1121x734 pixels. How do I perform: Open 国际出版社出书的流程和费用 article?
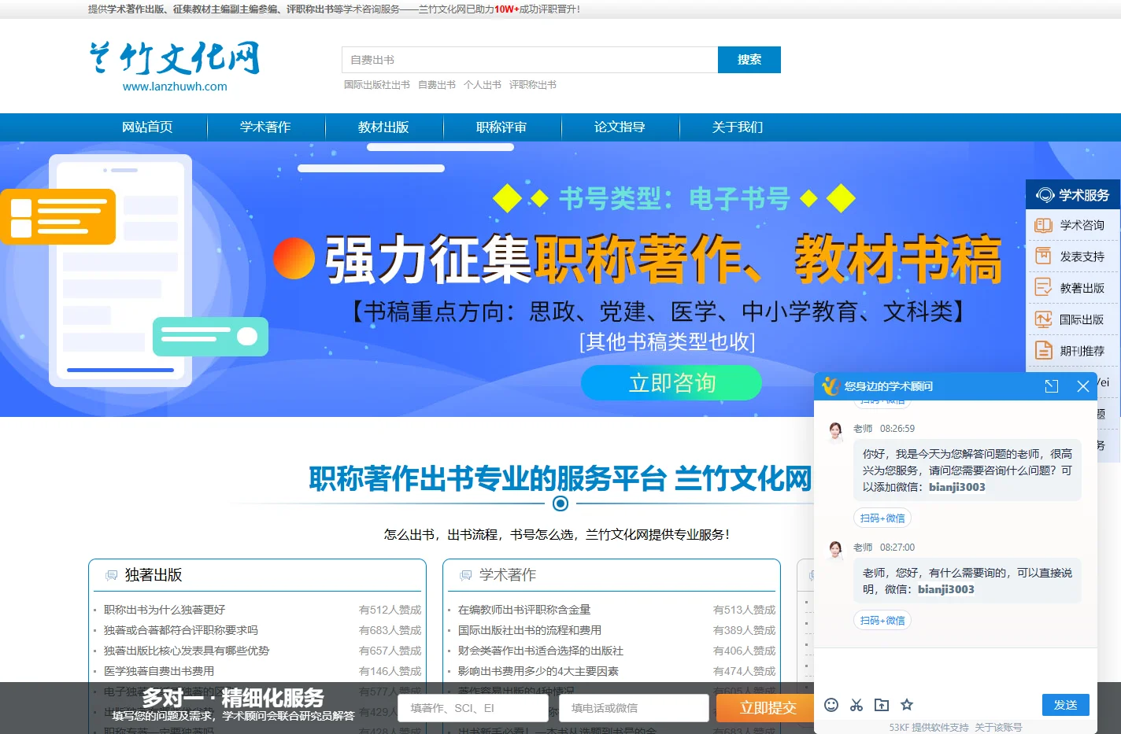[530, 630]
